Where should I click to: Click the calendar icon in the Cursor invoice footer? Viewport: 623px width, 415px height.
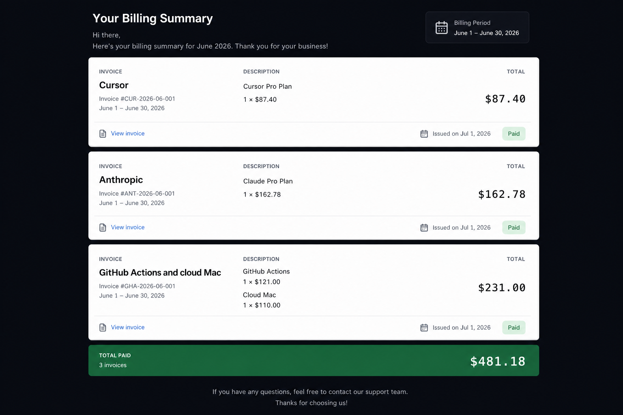pos(424,134)
